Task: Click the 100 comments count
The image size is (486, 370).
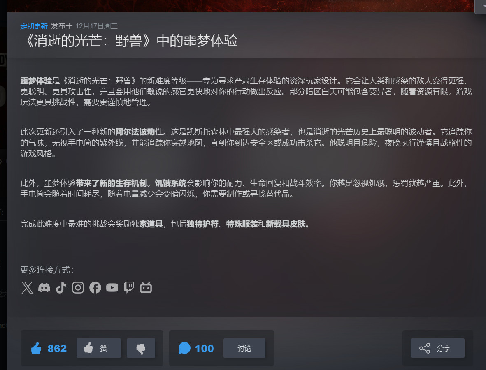Action: 204,348
